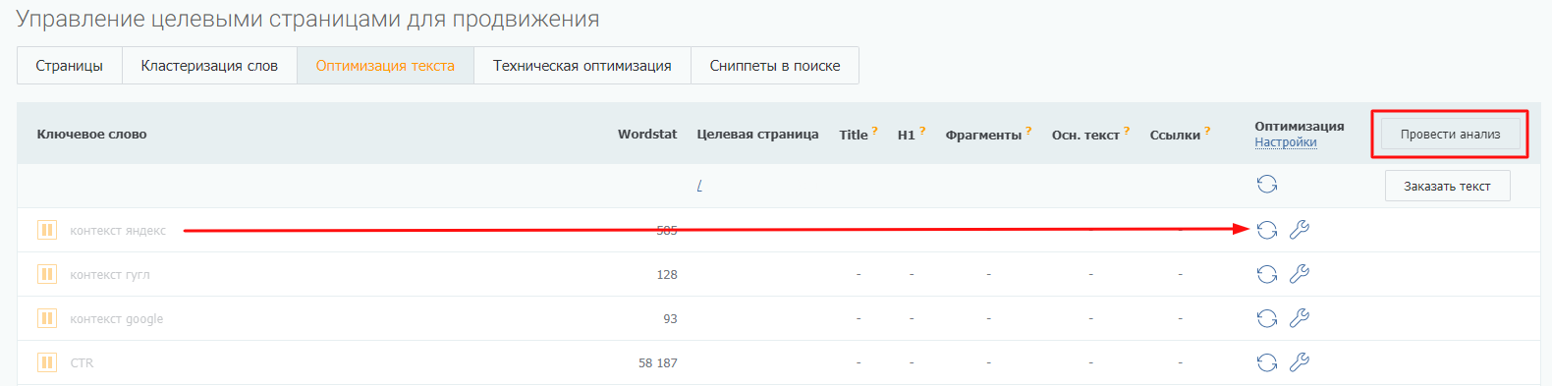
Task: Click refresh icon in the top summary row
Action: (x=1267, y=184)
